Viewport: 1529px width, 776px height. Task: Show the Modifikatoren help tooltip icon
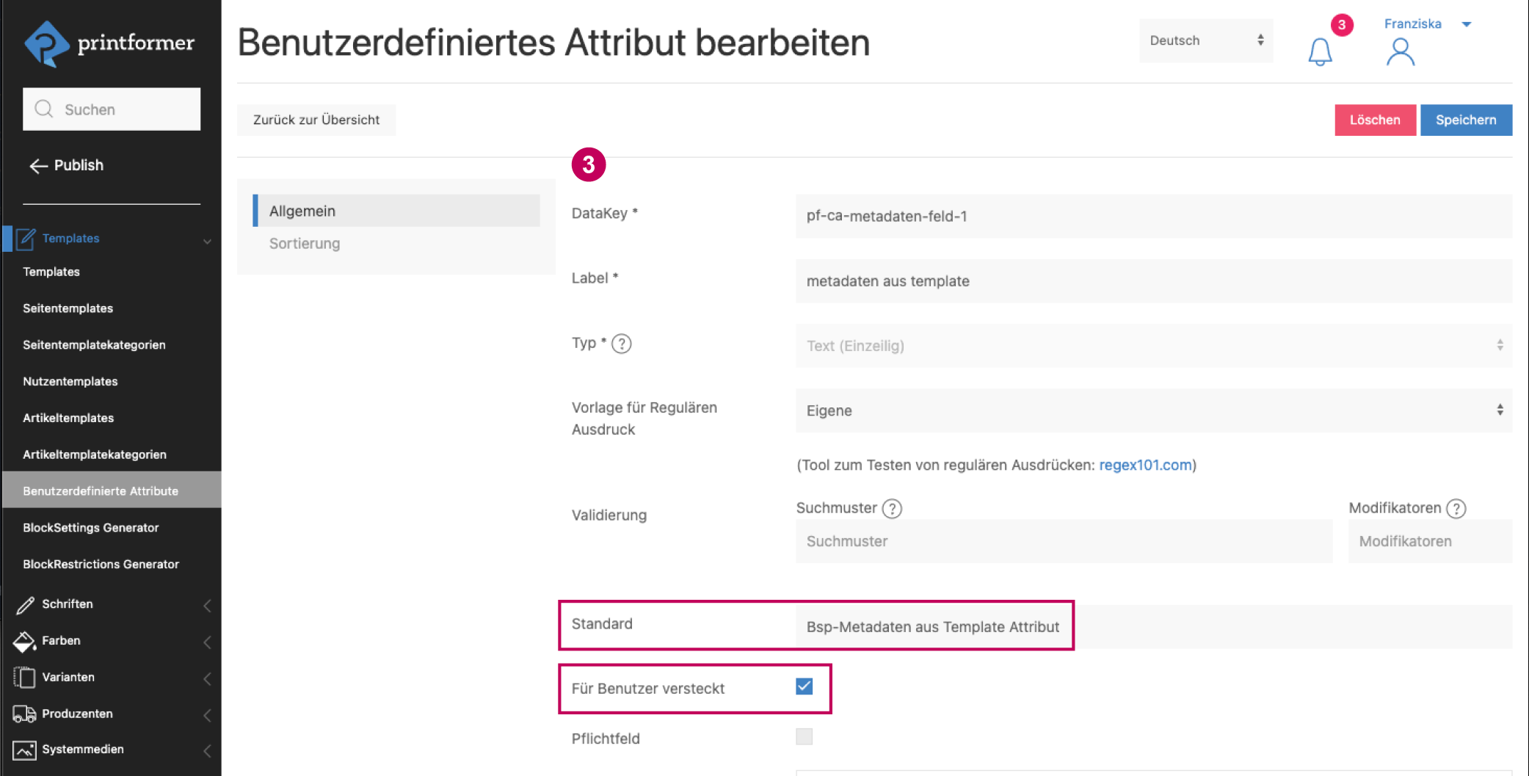tap(1456, 508)
